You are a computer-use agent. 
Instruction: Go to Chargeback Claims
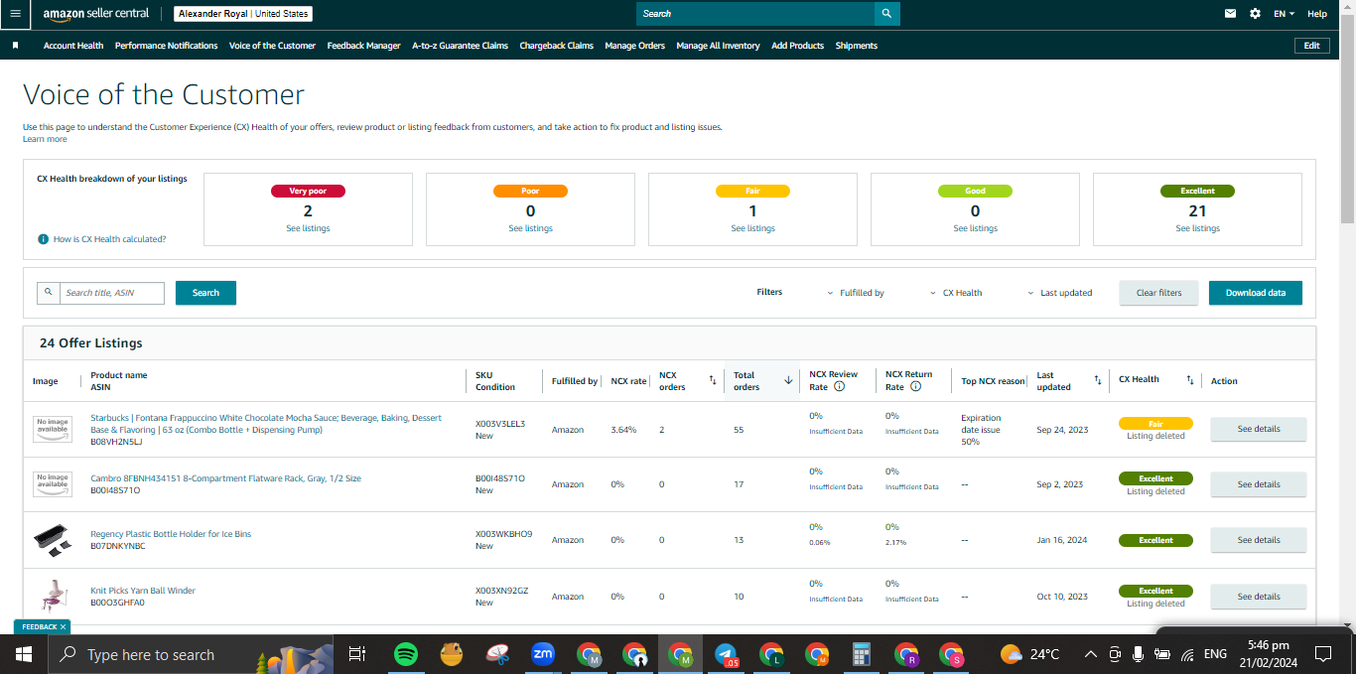click(556, 46)
